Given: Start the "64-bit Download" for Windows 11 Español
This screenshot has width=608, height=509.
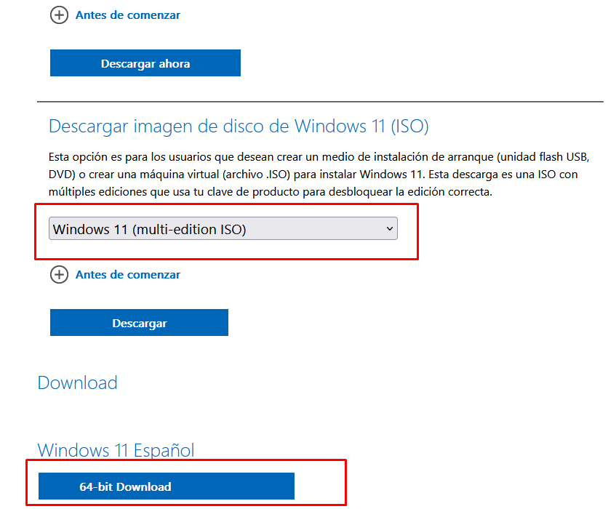Looking at the screenshot, I should 165,486.
